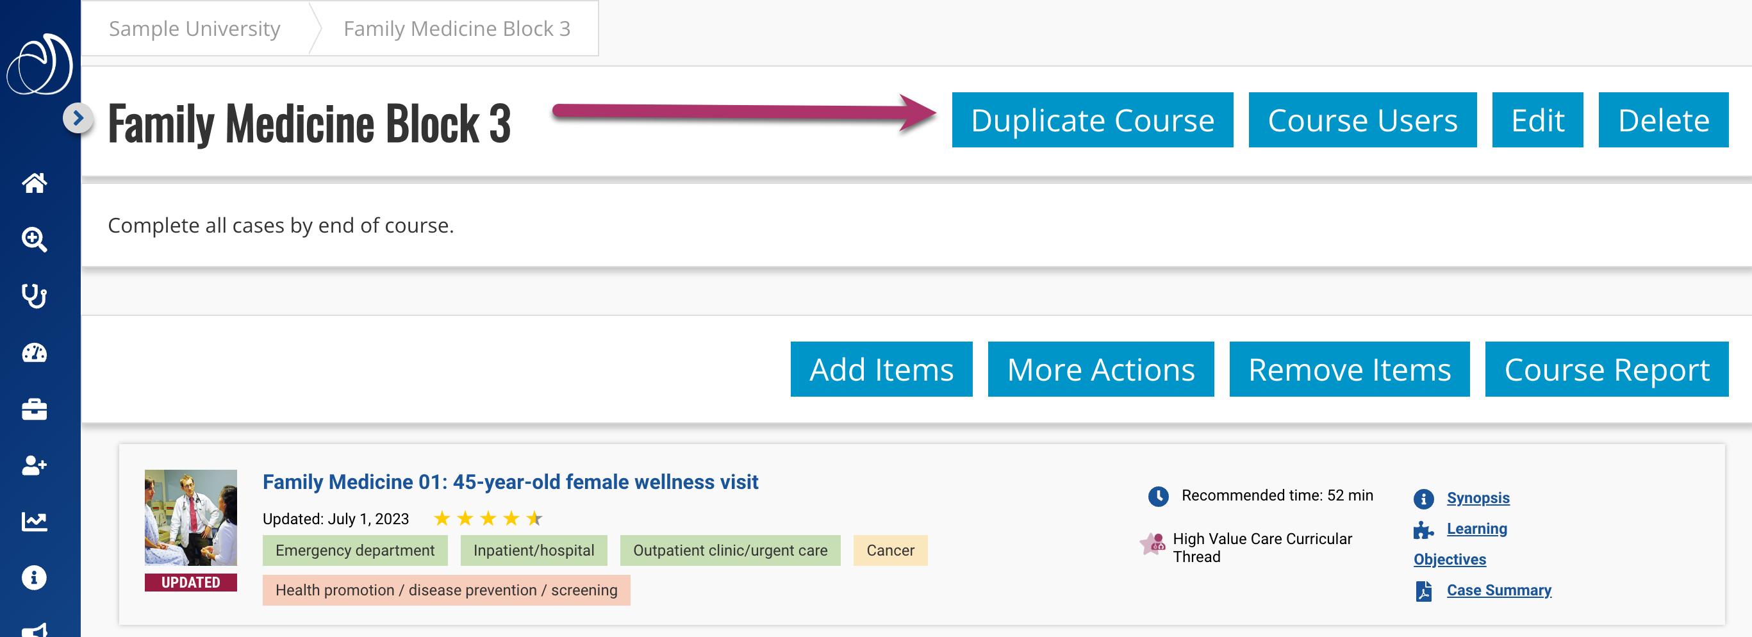This screenshot has height=637, width=1752.
Task: Open the Case Summary link
Action: click(x=1498, y=590)
